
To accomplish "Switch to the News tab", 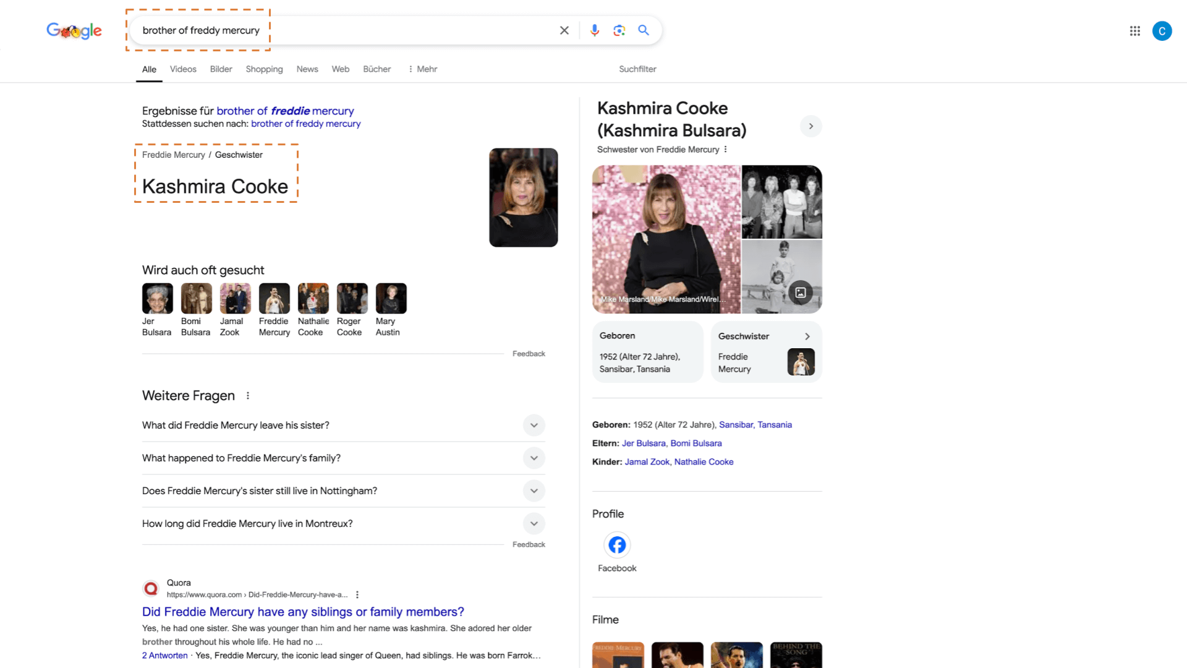I will [x=307, y=69].
